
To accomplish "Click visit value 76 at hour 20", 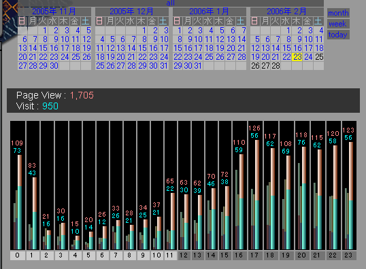I will pos(301,143).
